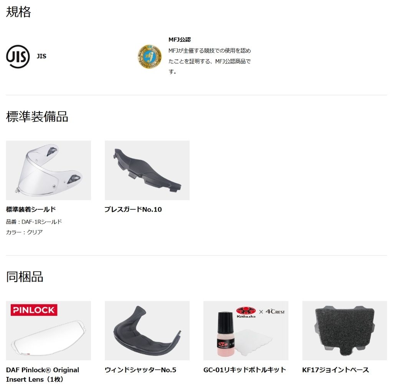Click the red PINLOCK logo badge
This screenshot has height=388, width=393.
click(34, 310)
